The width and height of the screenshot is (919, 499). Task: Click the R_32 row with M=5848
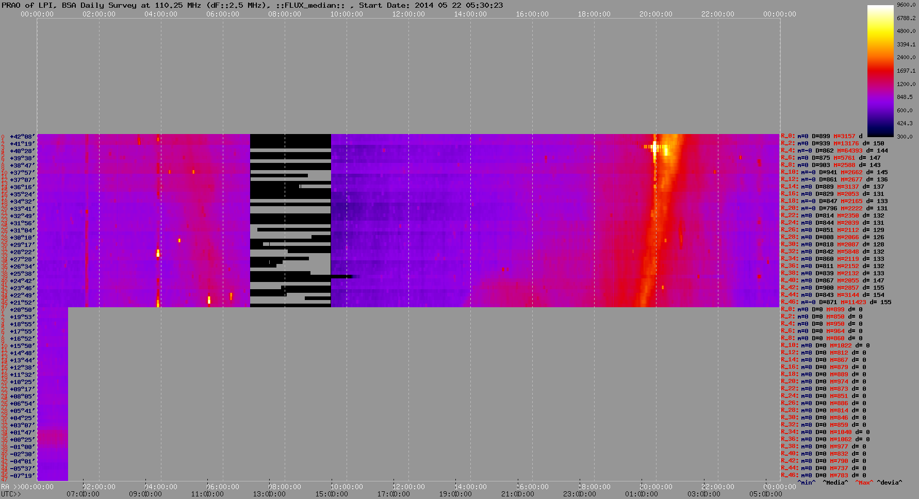pyautogui.click(x=832, y=252)
